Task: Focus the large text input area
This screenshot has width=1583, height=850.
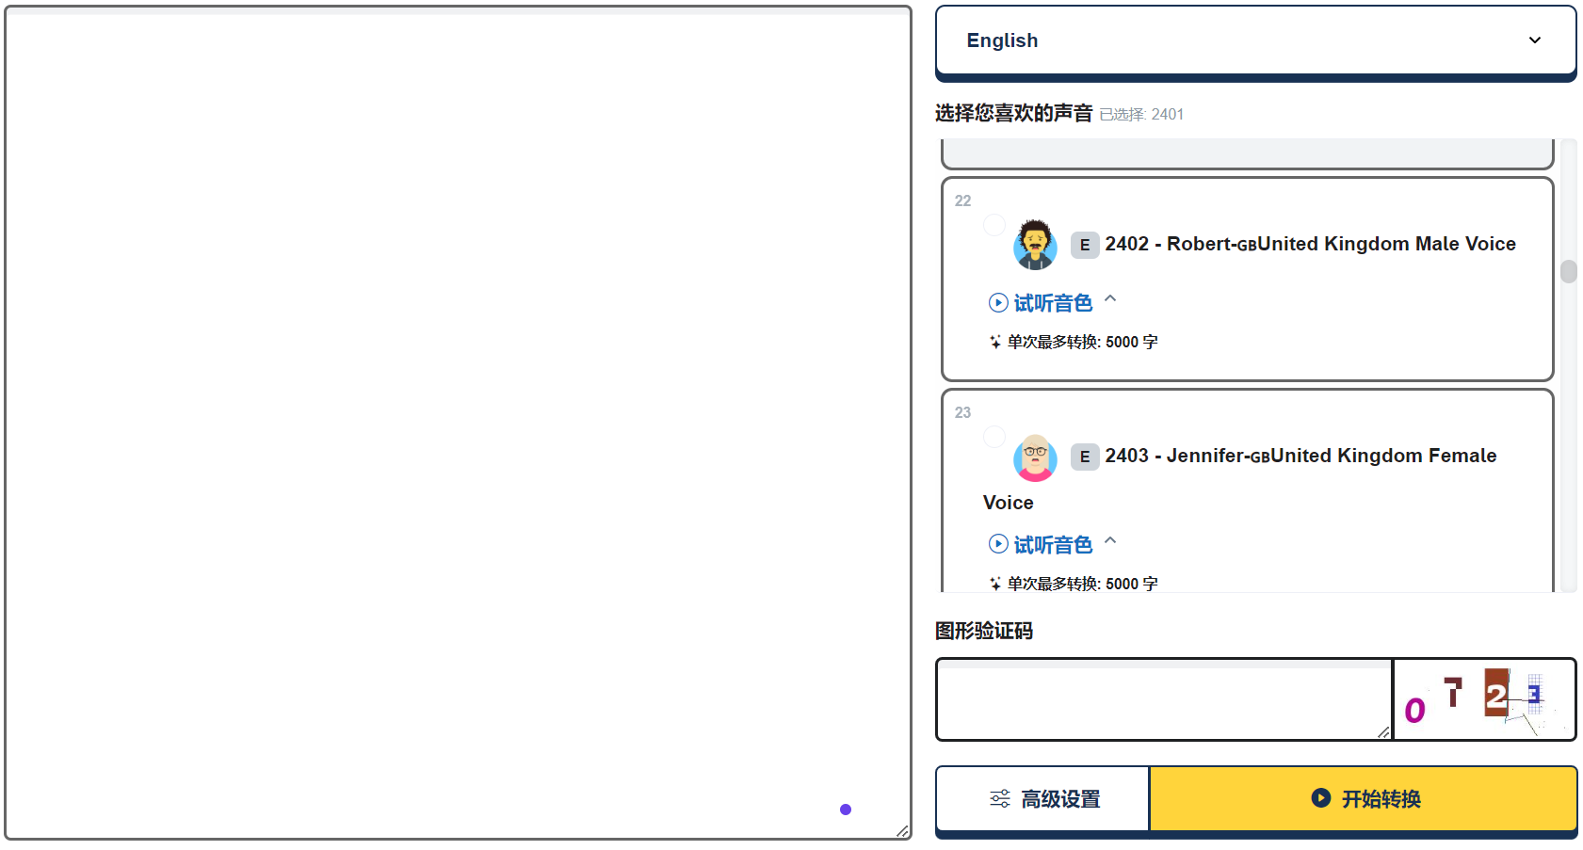Action: 458,424
